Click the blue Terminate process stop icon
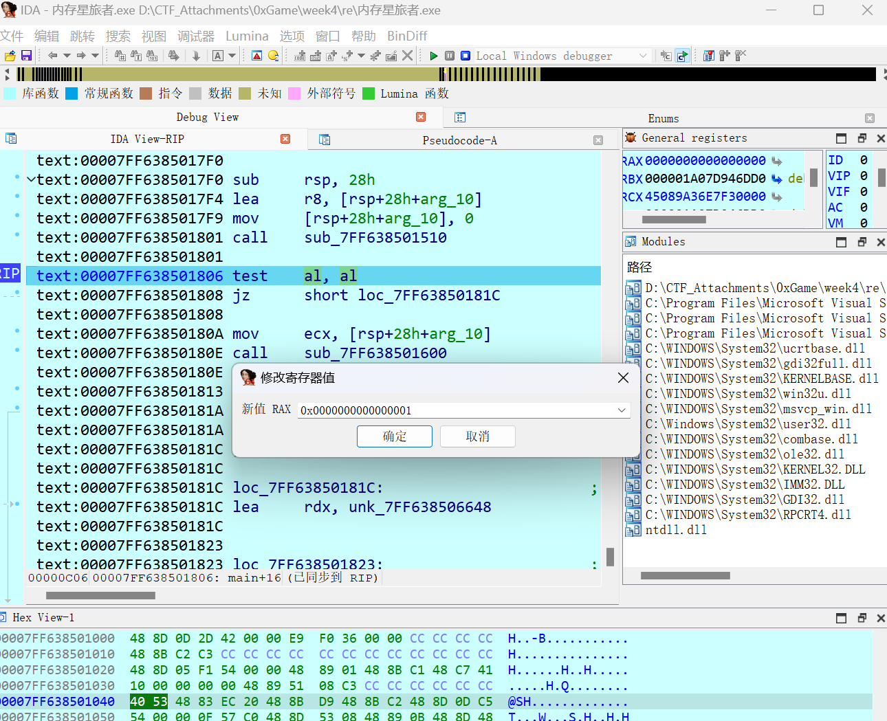This screenshot has height=721, width=887. (x=466, y=56)
